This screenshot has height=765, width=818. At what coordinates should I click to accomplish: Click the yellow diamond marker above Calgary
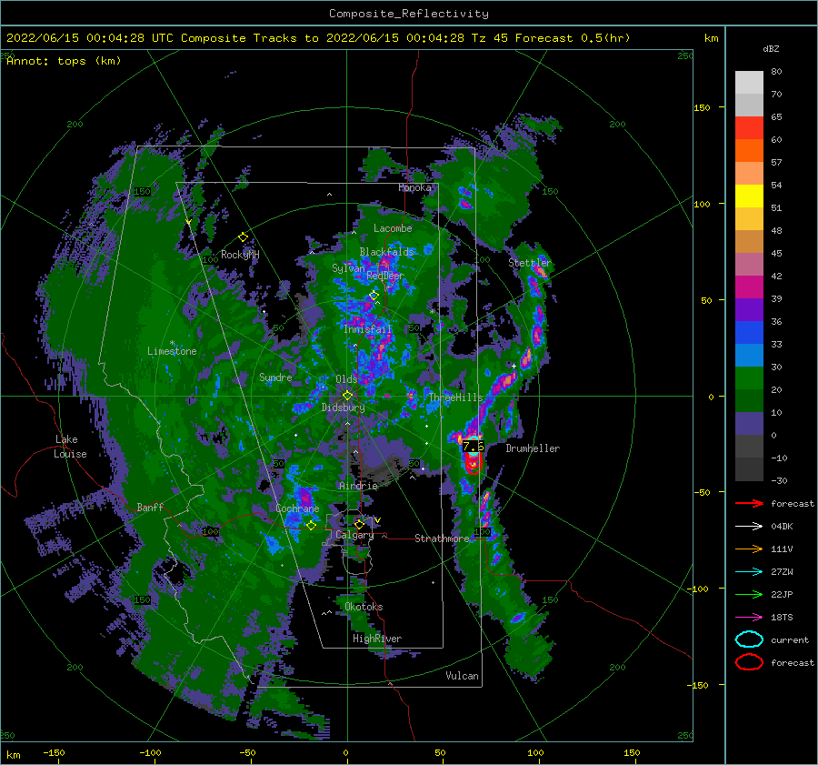point(359,524)
